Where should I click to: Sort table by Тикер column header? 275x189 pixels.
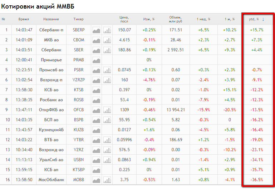point(78,19)
